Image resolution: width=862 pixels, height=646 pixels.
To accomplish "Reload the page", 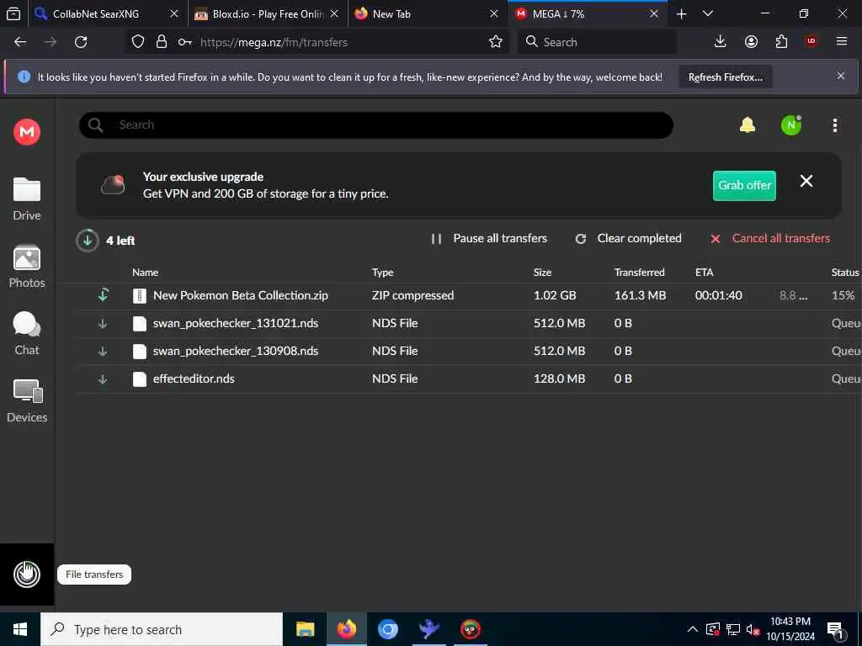I will (81, 42).
